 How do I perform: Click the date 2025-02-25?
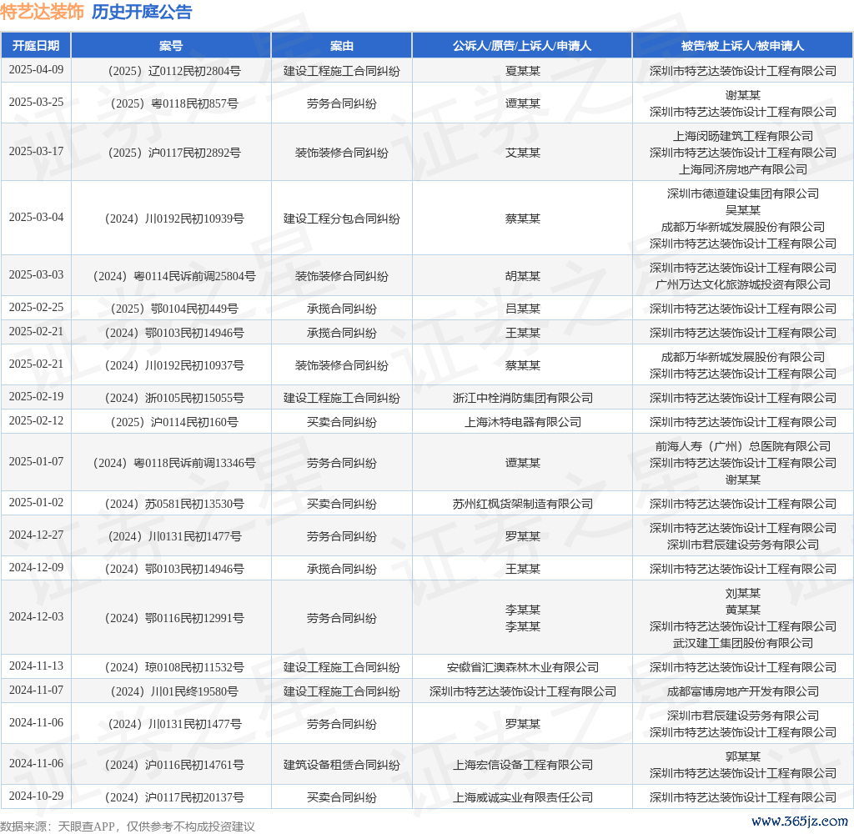36,308
